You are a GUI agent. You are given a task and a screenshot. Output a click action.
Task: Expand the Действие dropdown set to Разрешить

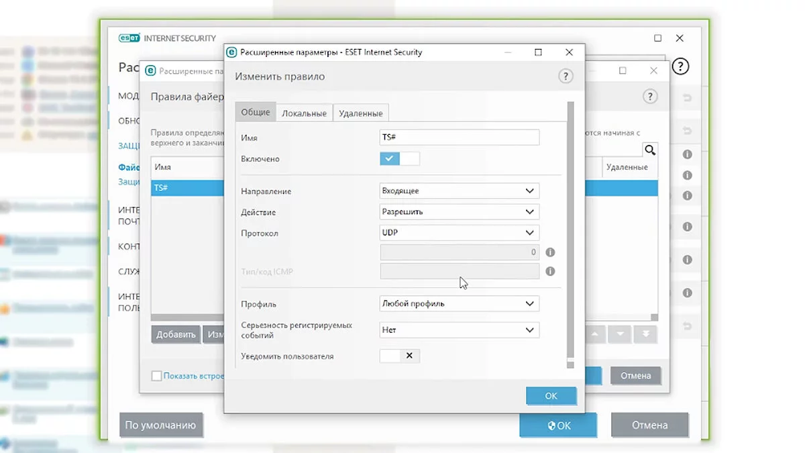459,212
